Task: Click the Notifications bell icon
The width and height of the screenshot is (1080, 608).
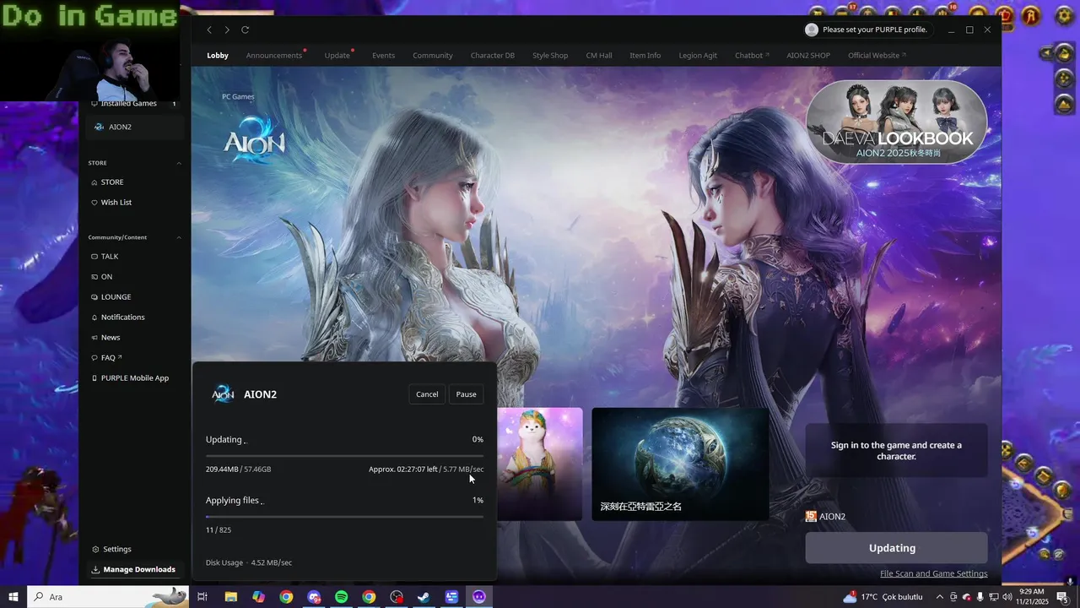Action: coord(94,318)
